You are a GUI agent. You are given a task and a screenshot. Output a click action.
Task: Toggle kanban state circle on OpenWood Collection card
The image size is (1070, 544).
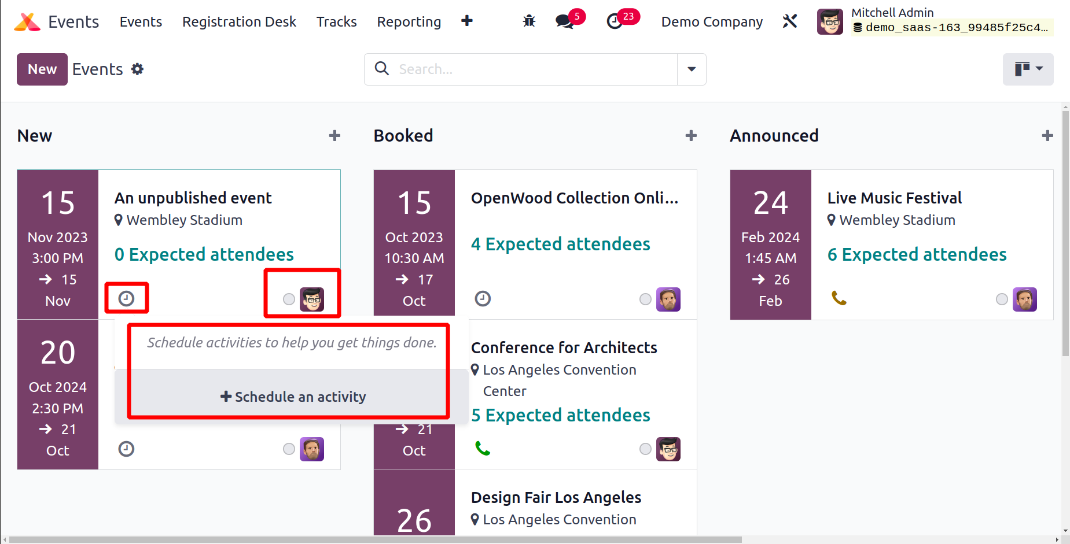click(645, 299)
